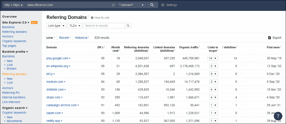
Task: Click linked domains value 992,126
Action: click(x=169, y=105)
